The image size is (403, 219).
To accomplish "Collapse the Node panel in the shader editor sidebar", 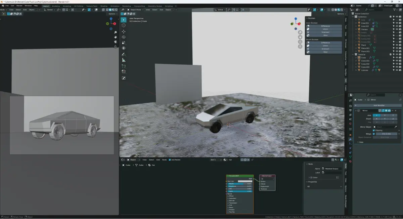I will click(x=307, y=164).
